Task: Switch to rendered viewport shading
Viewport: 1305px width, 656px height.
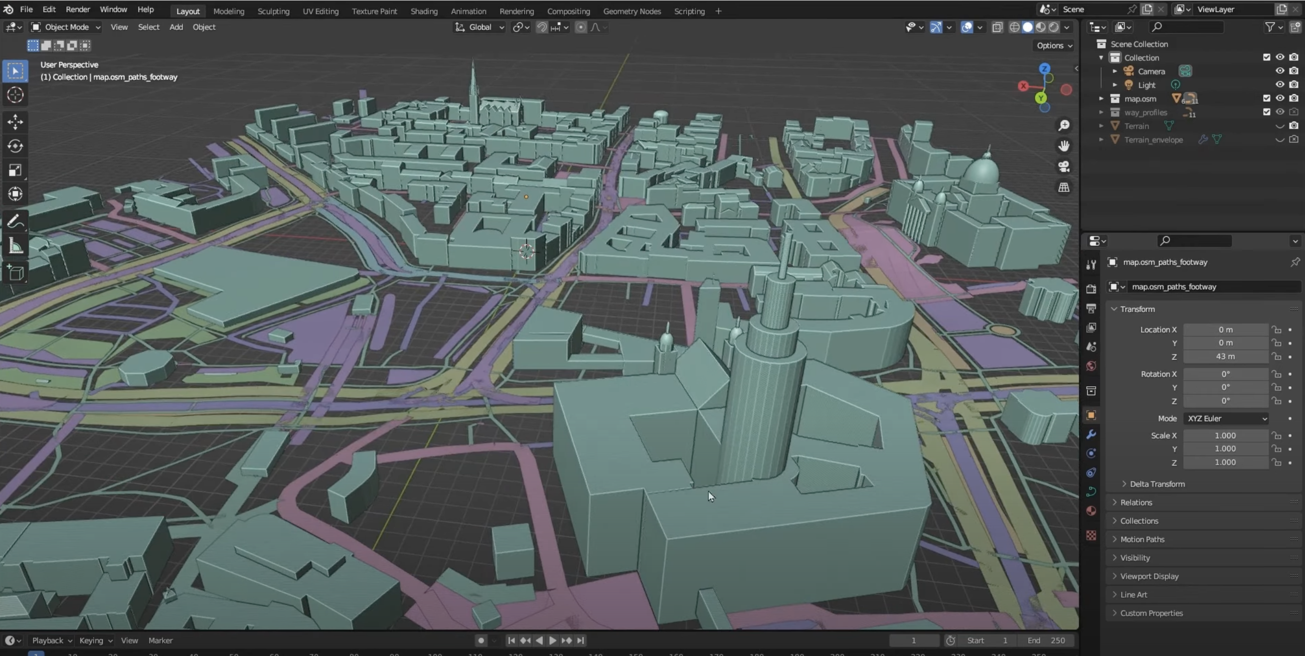Action: point(1054,27)
